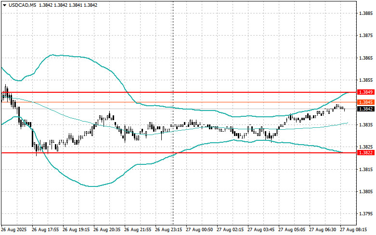Screen dimensions: 376x235
Task: Click the 1.3865 price scale value
Action: (366, 58)
